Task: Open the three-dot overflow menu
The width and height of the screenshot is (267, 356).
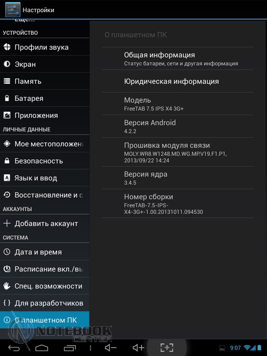Action: coord(90,347)
